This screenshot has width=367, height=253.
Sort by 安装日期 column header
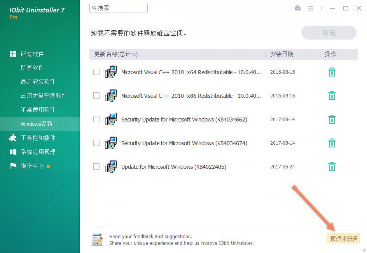point(282,54)
